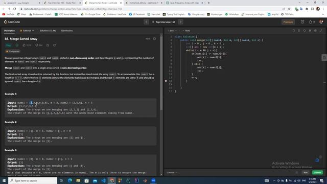This screenshot has width=327, height=184.
Task: Click the green Submit button
Action: pos(317,173)
